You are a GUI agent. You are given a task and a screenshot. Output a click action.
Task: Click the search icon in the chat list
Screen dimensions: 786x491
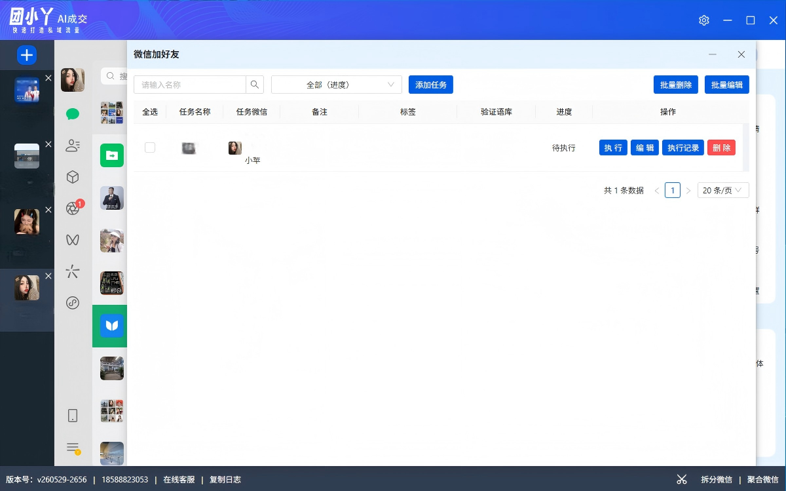pos(111,77)
